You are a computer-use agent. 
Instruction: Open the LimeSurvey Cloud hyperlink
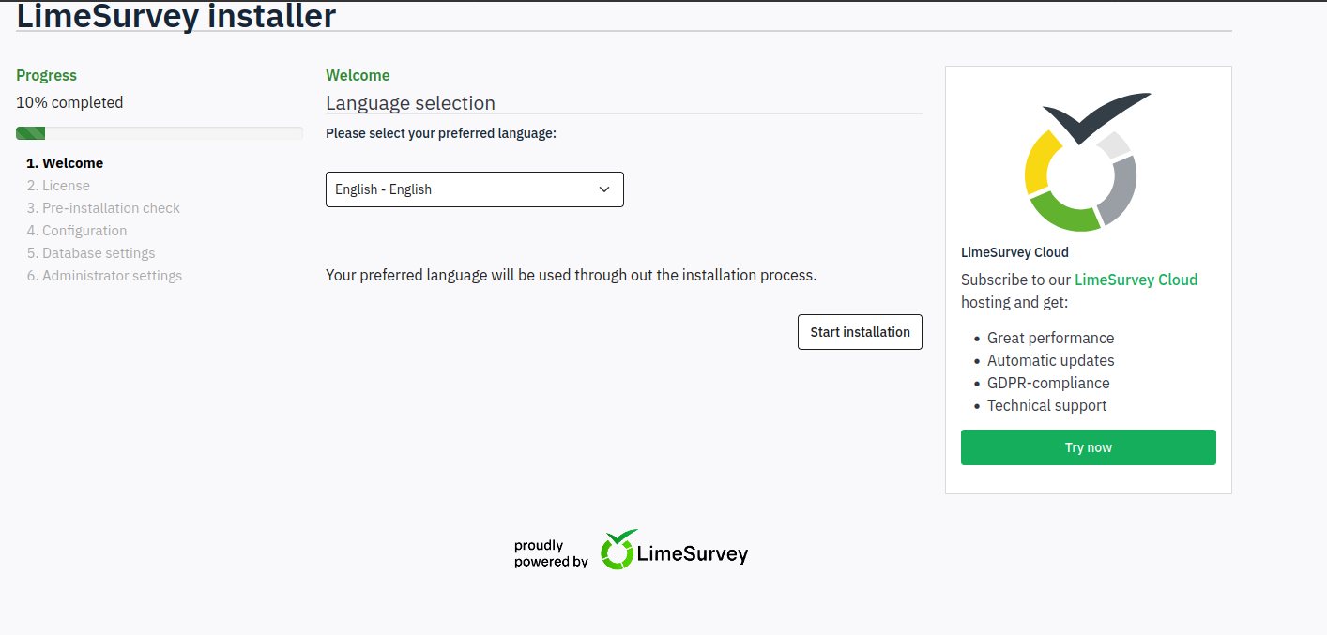click(x=1136, y=280)
